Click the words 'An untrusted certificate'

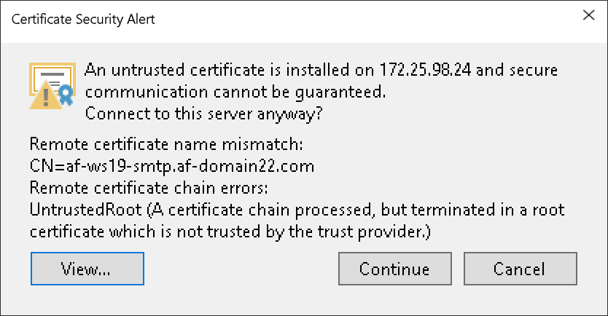(x=174, y=70)
